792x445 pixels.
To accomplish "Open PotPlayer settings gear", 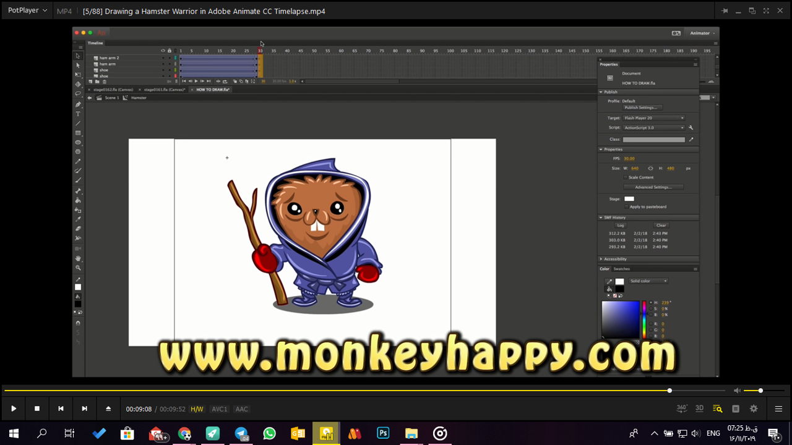I will [754, 409].
